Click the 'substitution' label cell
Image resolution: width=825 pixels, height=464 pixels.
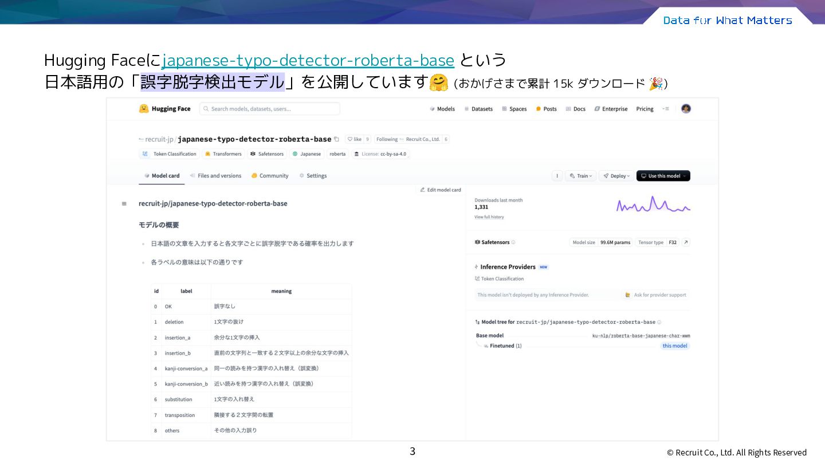click(186, 399)
